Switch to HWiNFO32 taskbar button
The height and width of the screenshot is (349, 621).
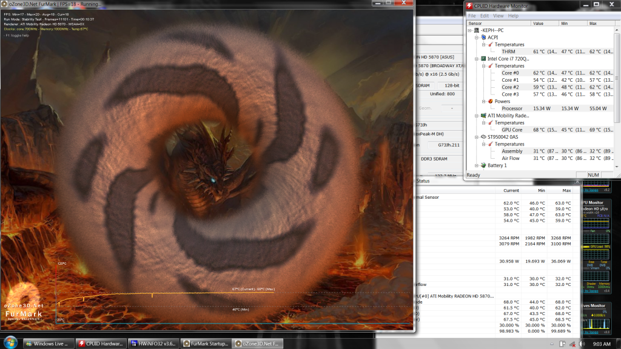point(154,344)
